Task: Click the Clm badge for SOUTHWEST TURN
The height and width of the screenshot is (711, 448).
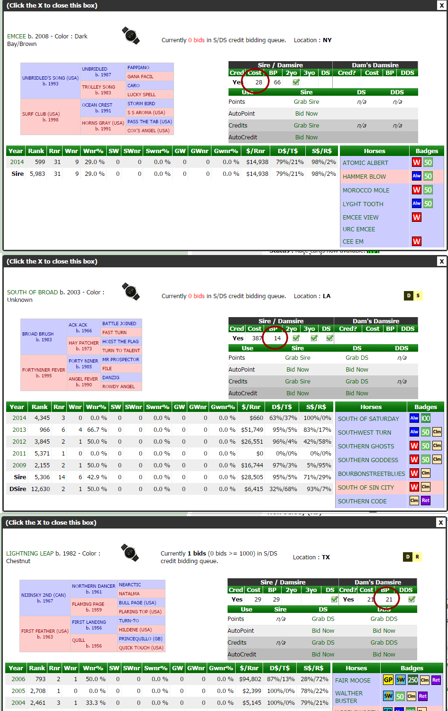Action: [x=437, y=432]
